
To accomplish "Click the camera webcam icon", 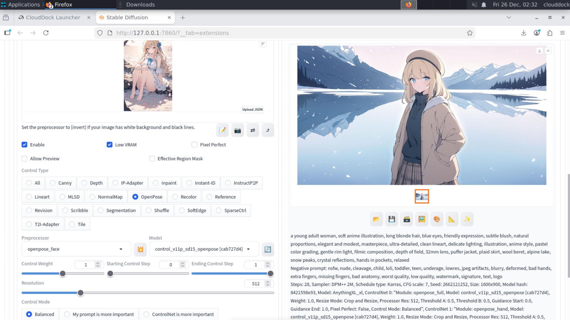I will click(x=237, y=130).
